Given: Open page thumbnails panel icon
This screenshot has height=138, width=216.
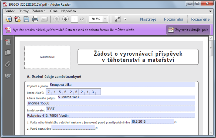Looking at the screenshot, I should tap(8, 42).
